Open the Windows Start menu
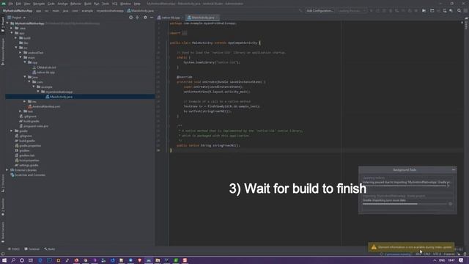The width and height of the screenshot is (469, 264). (x=4, y=260)
